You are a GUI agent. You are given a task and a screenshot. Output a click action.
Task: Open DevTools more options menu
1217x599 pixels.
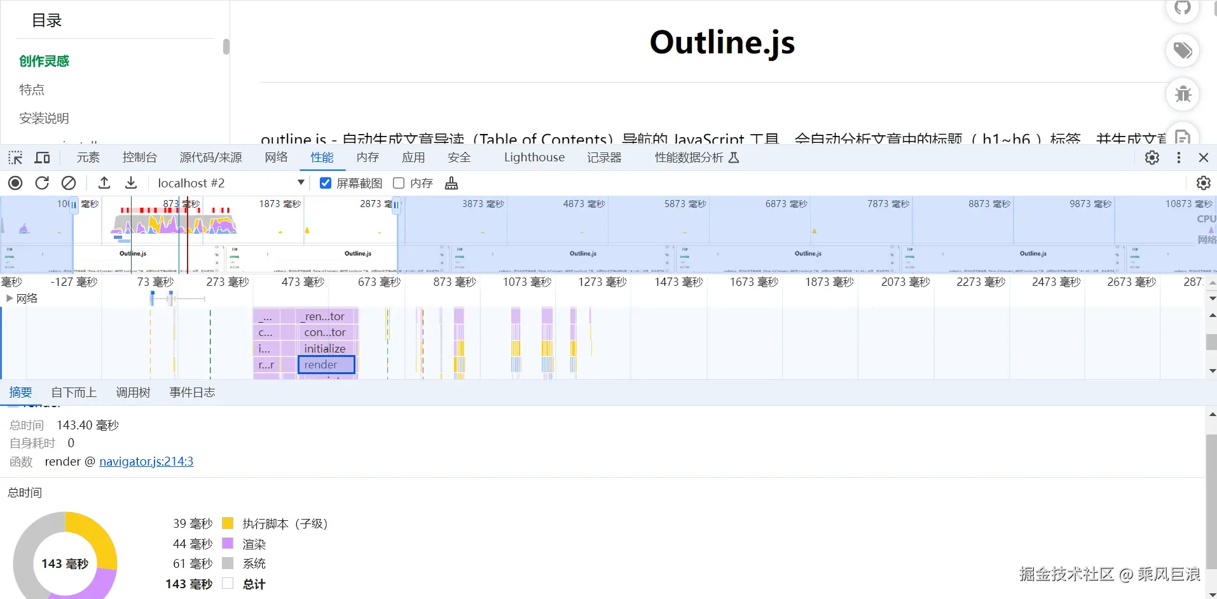[x=1179, y=158]
